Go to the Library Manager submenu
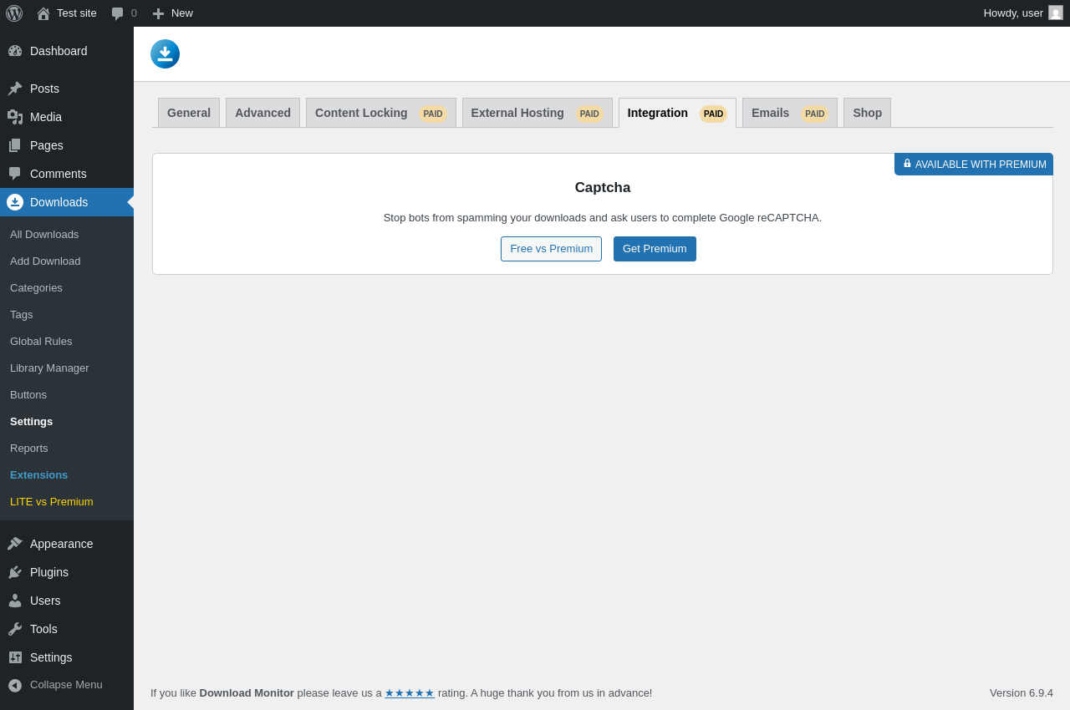The height and width of the screenshot is (710, 1070). pyautogui.click(x=49, y=368)
